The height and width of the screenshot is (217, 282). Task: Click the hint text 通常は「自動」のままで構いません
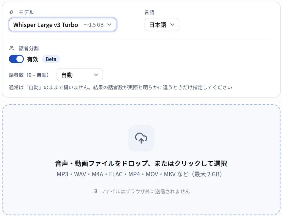pyautogui.click(x=50, y=87)
